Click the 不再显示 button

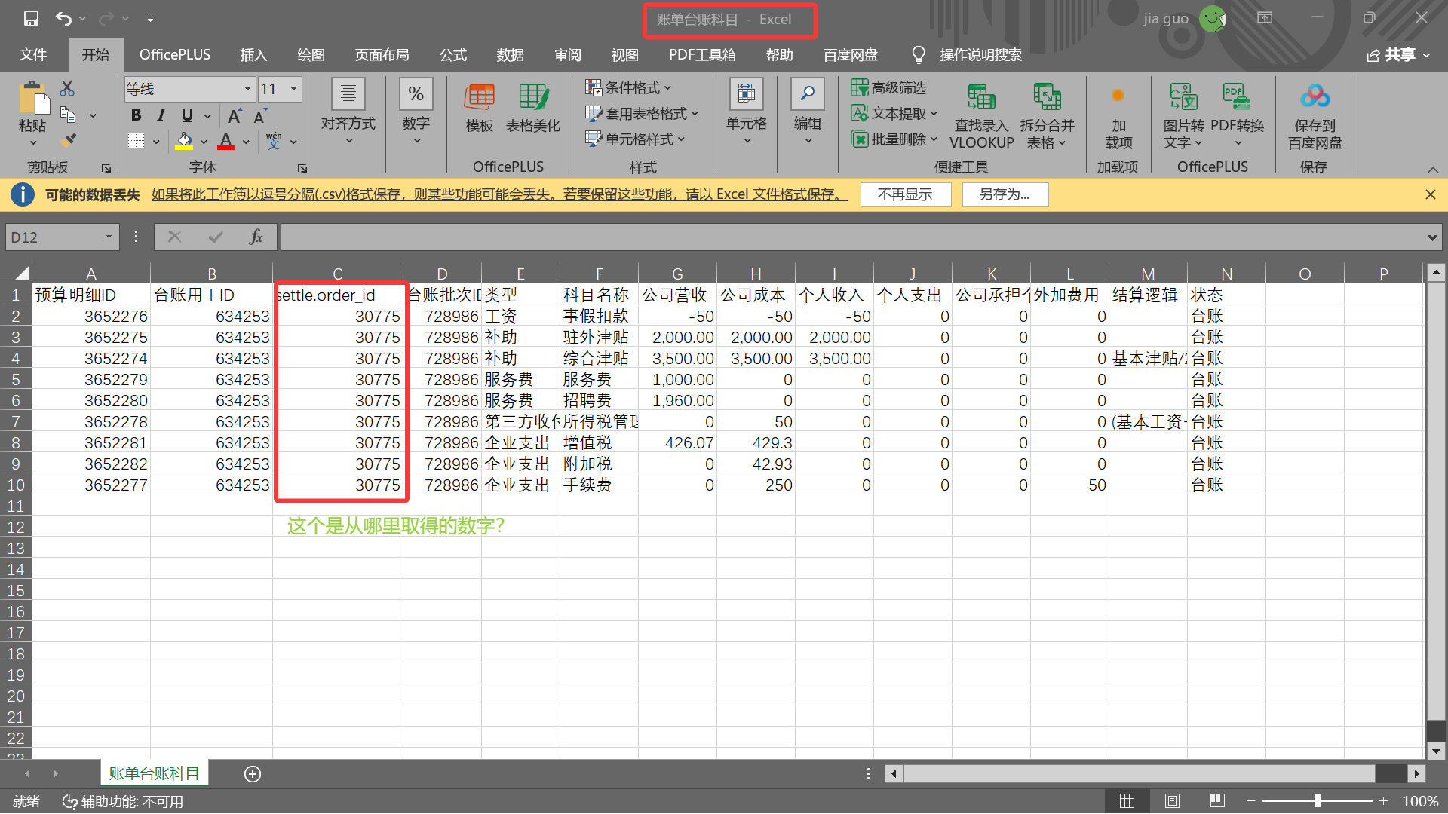(904, 194)
